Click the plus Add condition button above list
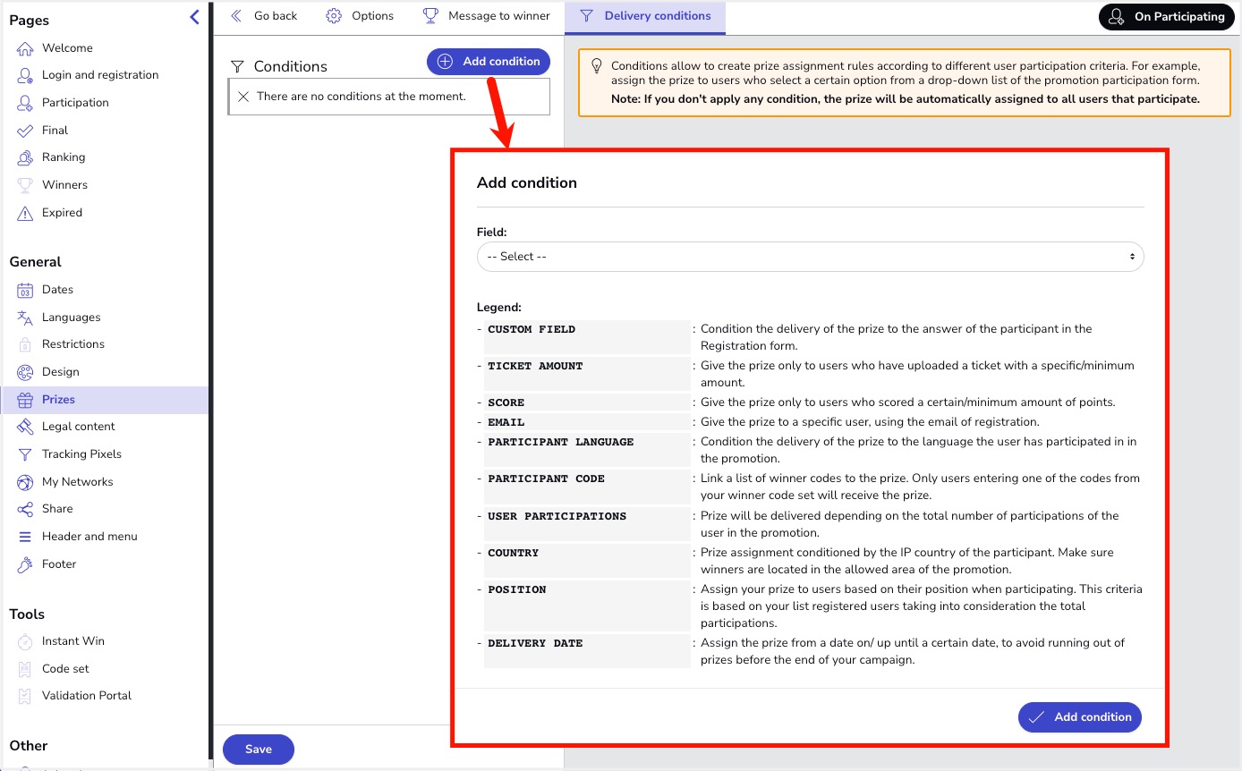 click(x=489, y=62)
